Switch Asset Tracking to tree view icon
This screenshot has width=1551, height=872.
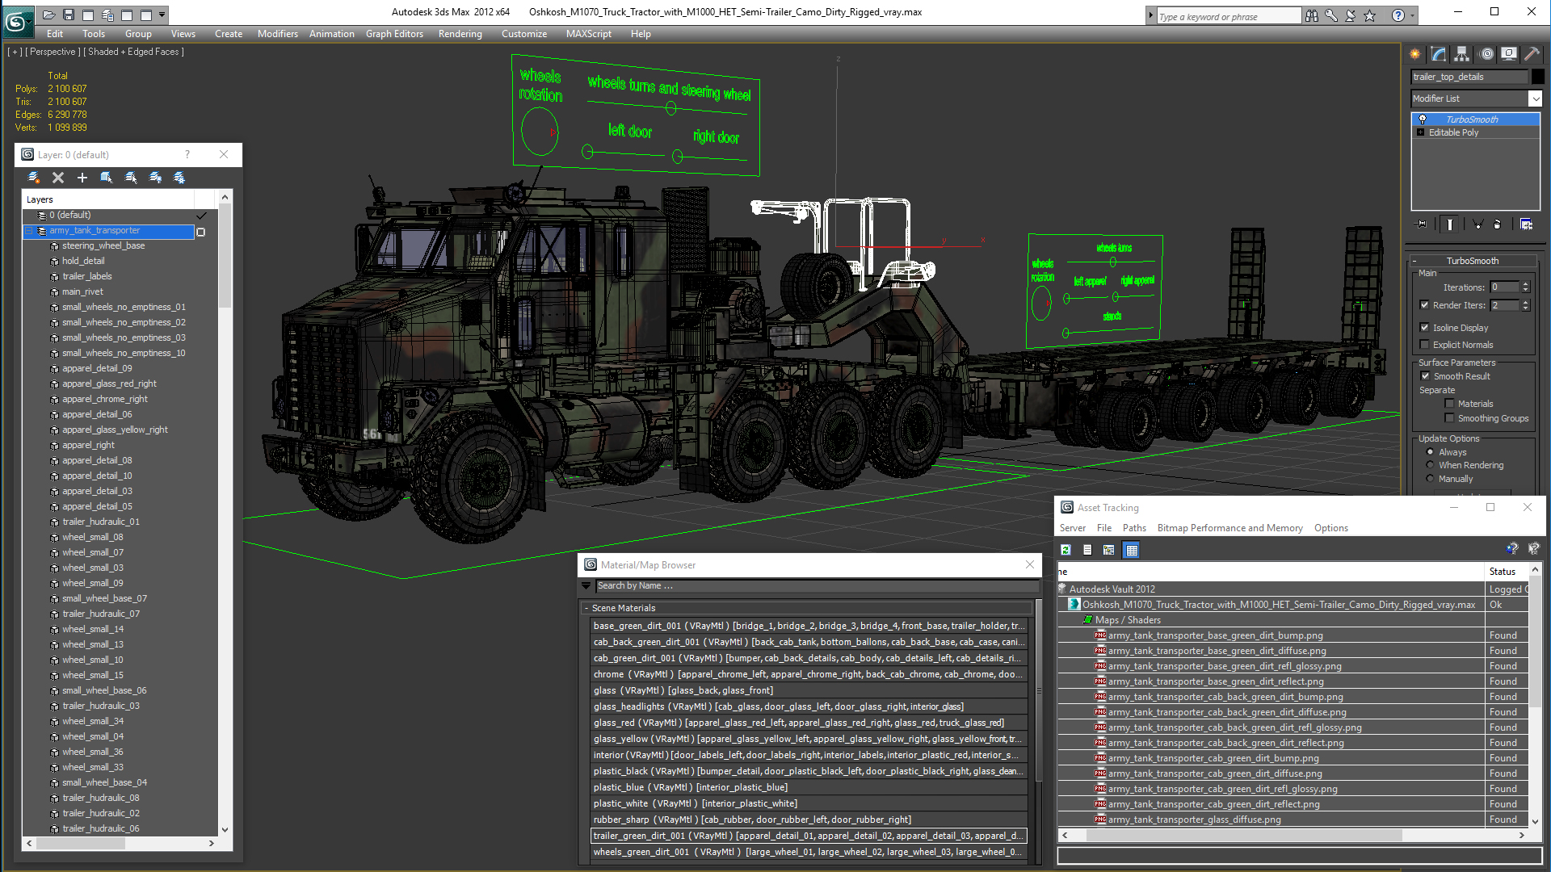(x=1109, y=550)
